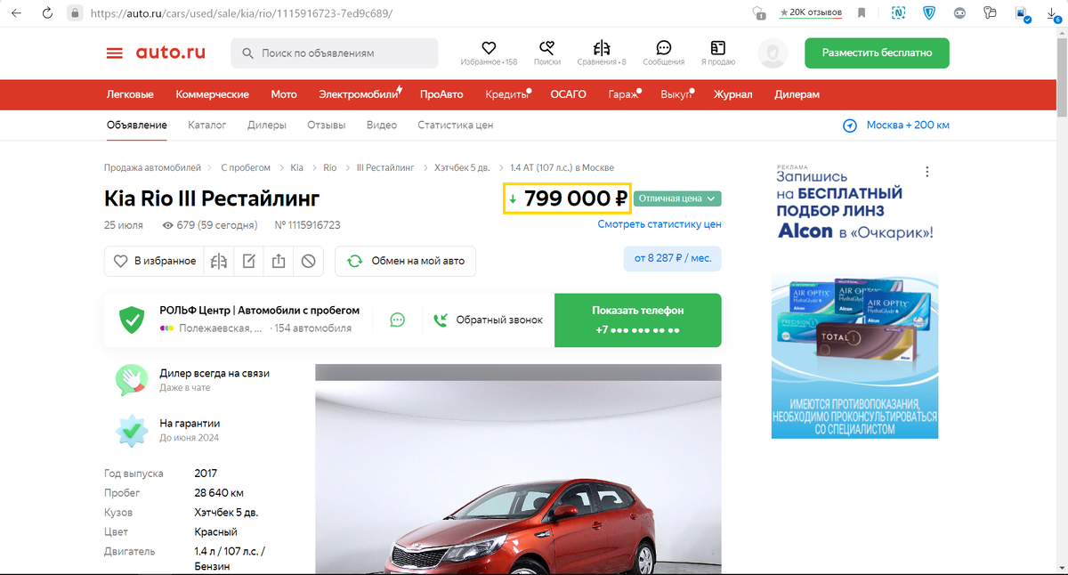Viewport: 1068px width, 575px height.
Task: Add to favorites with 'В избранное' button
Action: pyautogui.click(x=154, y=261)
